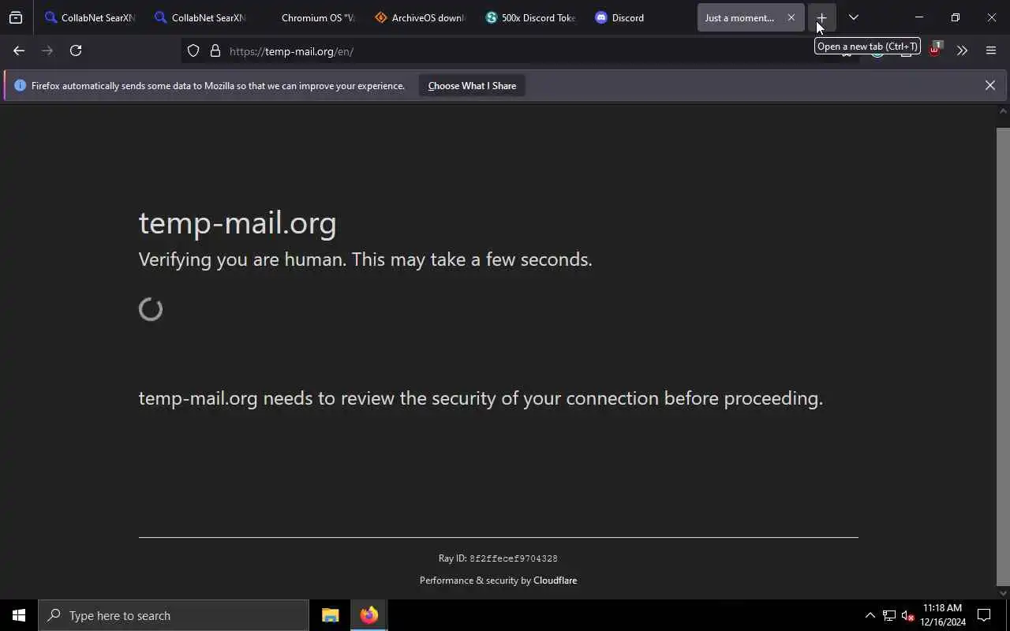The width and height of the screenshot is (1010, 631).
Task: Switch to the Chromium OS tab
Action: tap(311, 17)
